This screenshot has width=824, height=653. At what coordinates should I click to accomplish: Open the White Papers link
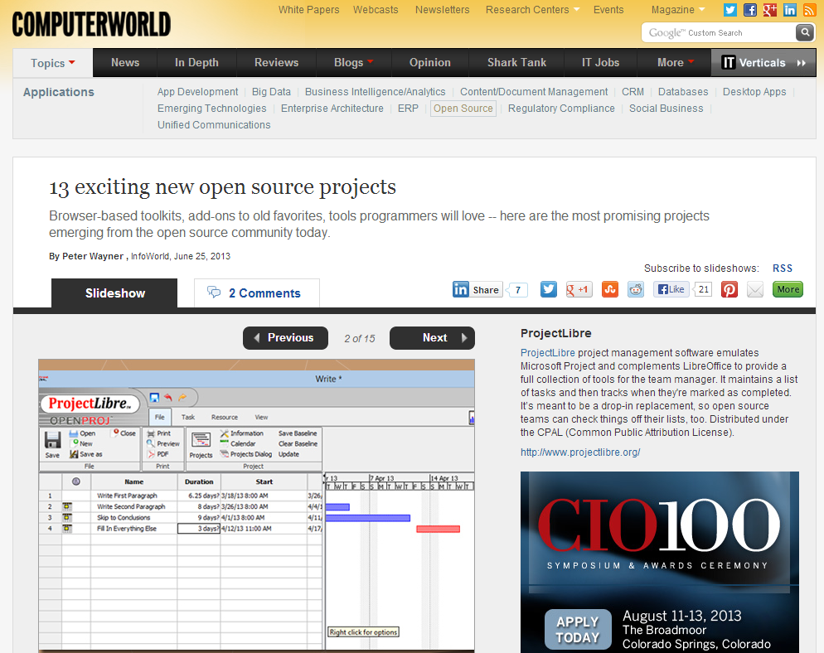coord(308,10)
